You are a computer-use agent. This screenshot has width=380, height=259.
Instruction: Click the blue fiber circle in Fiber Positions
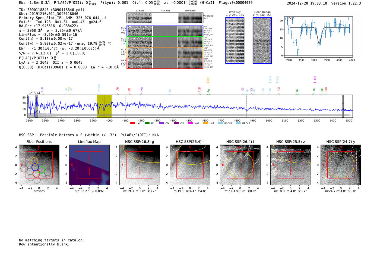pyautogui.click(x=35, y=167)
